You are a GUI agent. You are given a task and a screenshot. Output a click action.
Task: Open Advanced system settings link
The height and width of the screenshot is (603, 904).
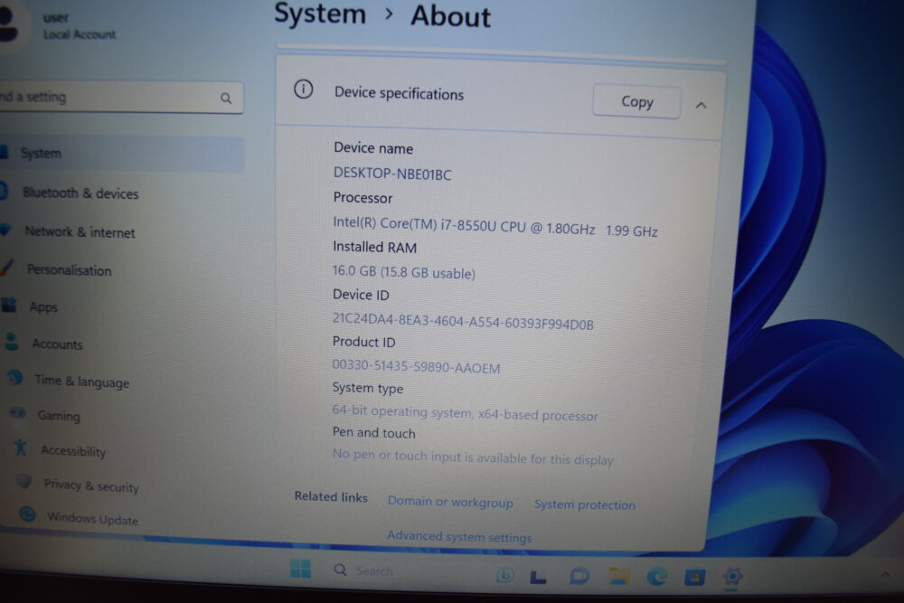(x=459, y=537)
